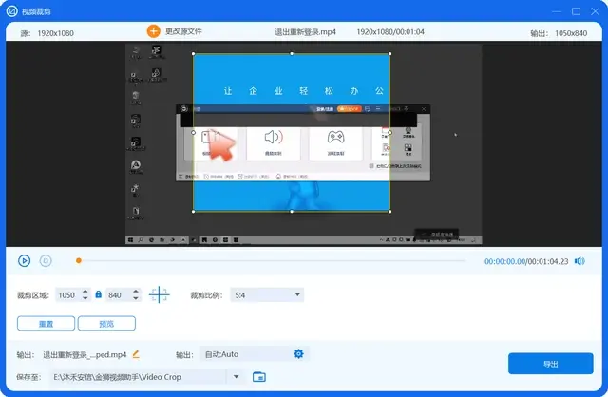Click the orange playback progress handle
The width and height of the screenshot is (608, 397).
tap(79, 260)
